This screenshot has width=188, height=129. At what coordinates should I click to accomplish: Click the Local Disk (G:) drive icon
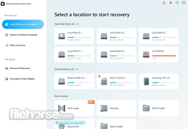(x=104, y=54)
